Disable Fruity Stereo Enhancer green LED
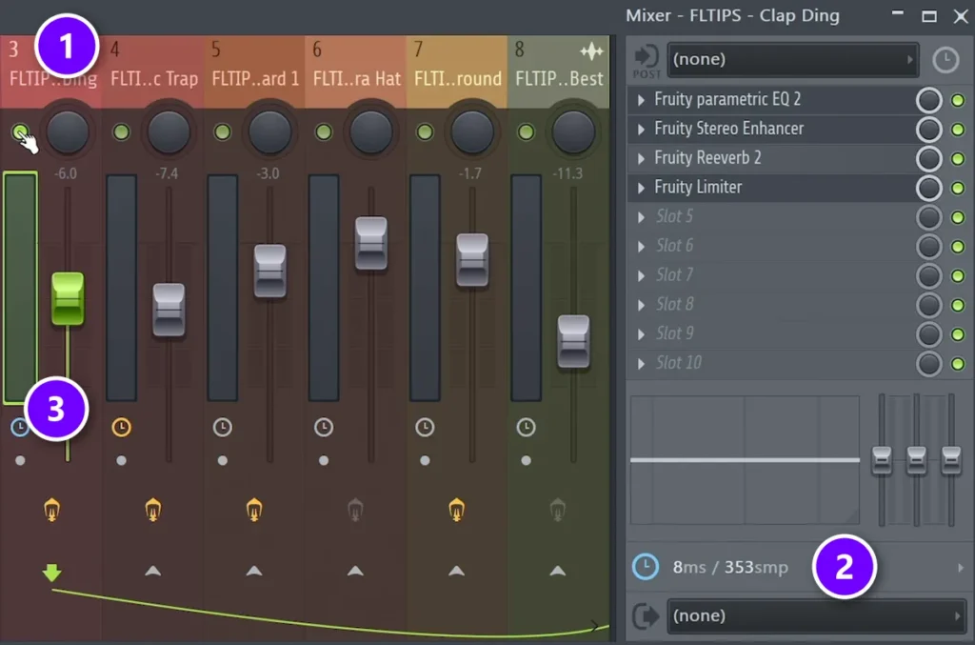This screenshot has width=975, height=645. [x=958, y=130]
